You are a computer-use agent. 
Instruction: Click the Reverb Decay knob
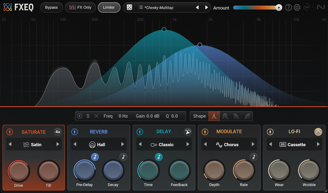coord(113,170)
